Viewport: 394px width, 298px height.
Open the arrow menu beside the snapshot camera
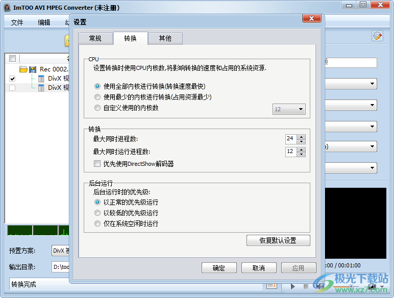[382, 287]
